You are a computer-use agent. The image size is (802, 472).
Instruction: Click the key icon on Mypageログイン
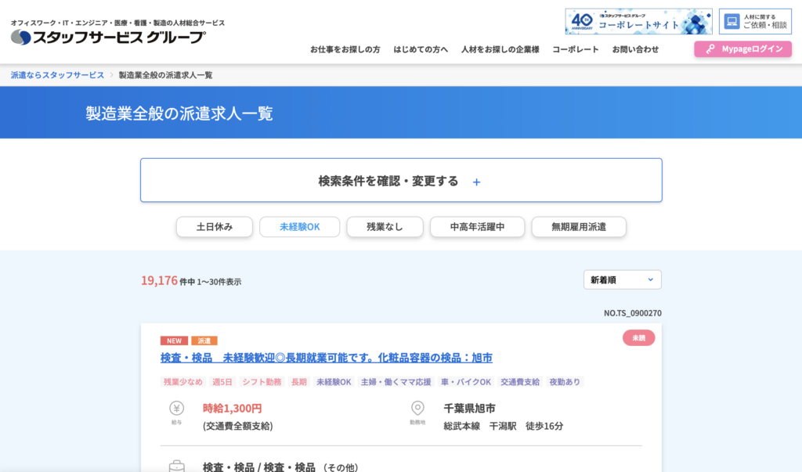[710, 49]
